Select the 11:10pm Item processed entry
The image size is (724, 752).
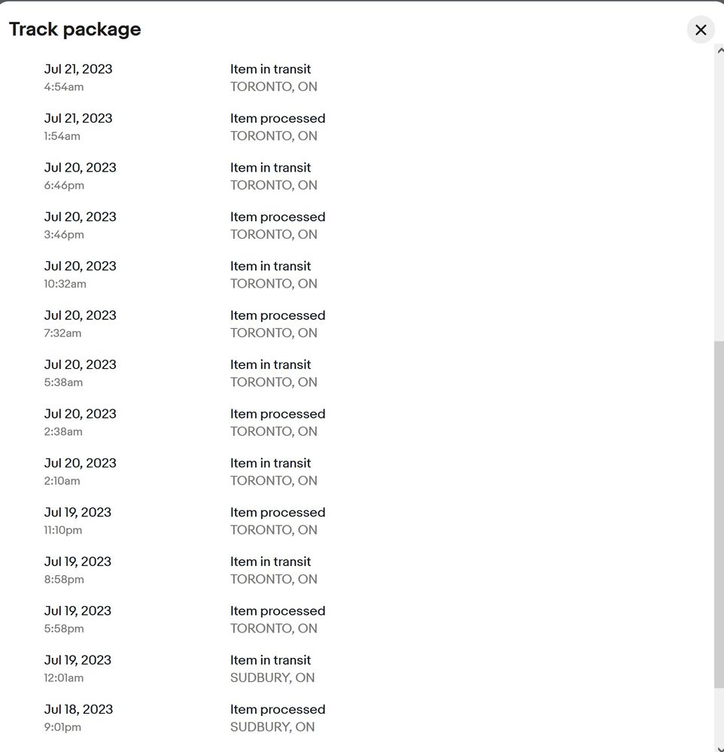[278, 513]
